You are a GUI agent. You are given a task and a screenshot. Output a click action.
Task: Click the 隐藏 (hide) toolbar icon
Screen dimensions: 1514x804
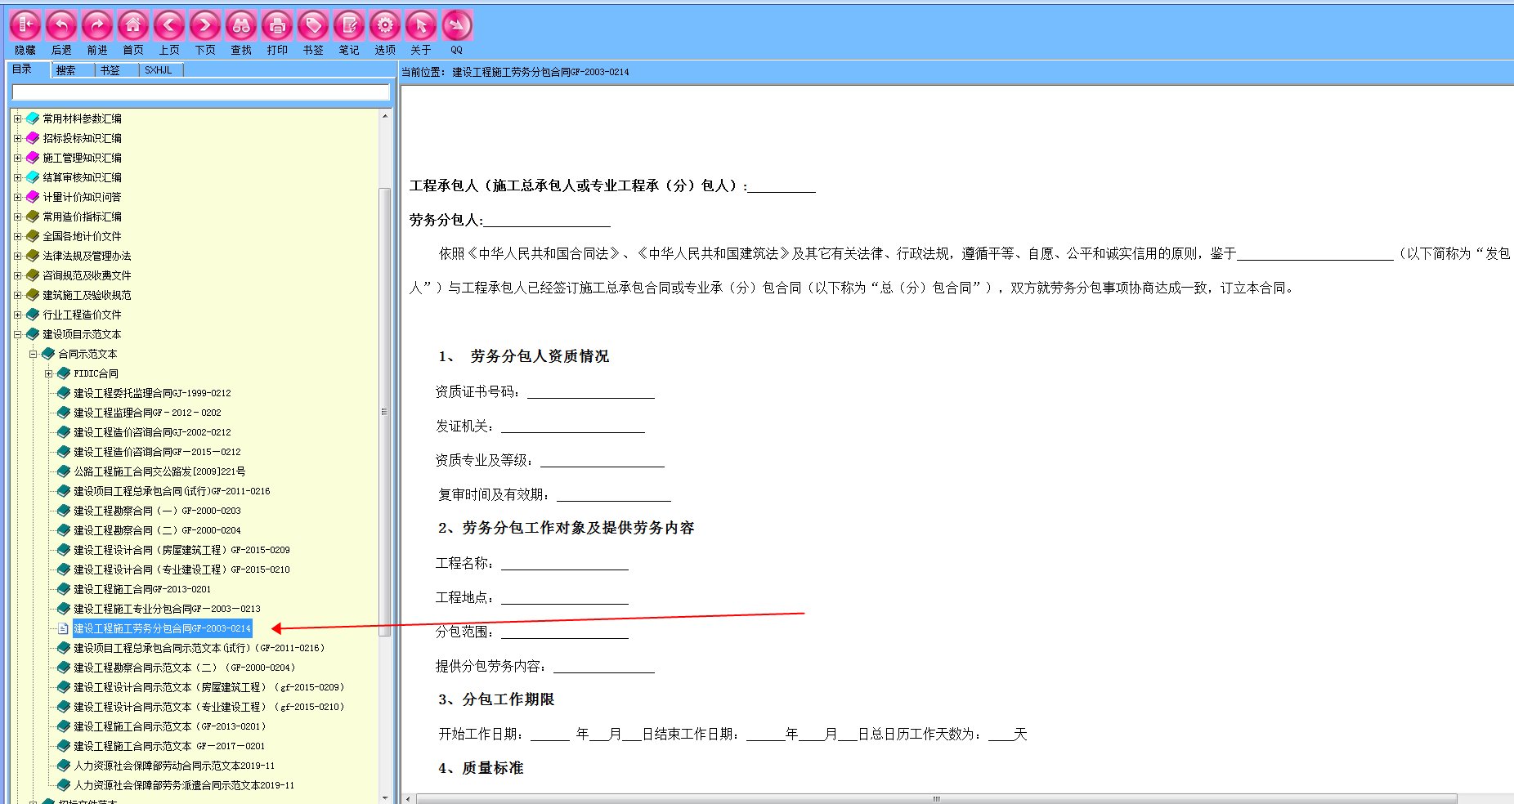[x=25, y=25]
